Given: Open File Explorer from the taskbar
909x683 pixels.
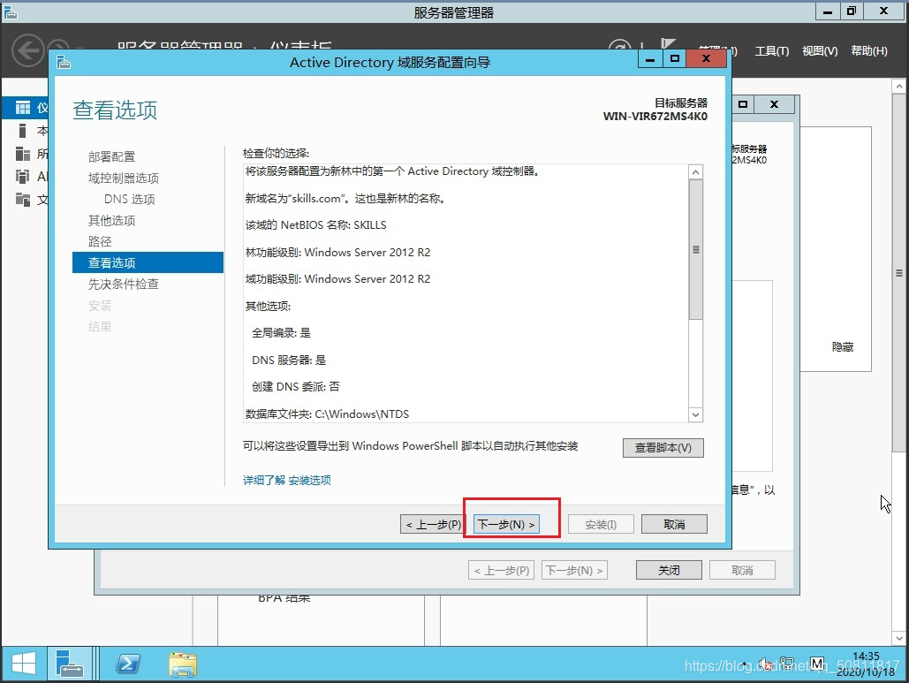Looking at the screenshot, I should click(183, 664).
